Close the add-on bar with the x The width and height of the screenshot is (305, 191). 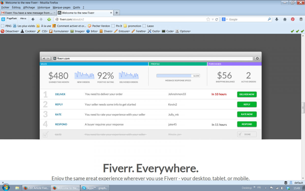(2, 183)
